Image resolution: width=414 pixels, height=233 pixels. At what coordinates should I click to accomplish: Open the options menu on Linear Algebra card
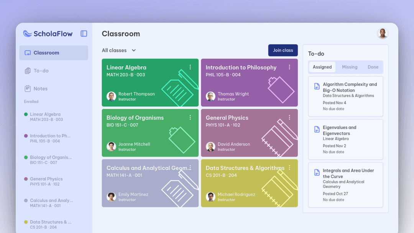coord(191,67)
